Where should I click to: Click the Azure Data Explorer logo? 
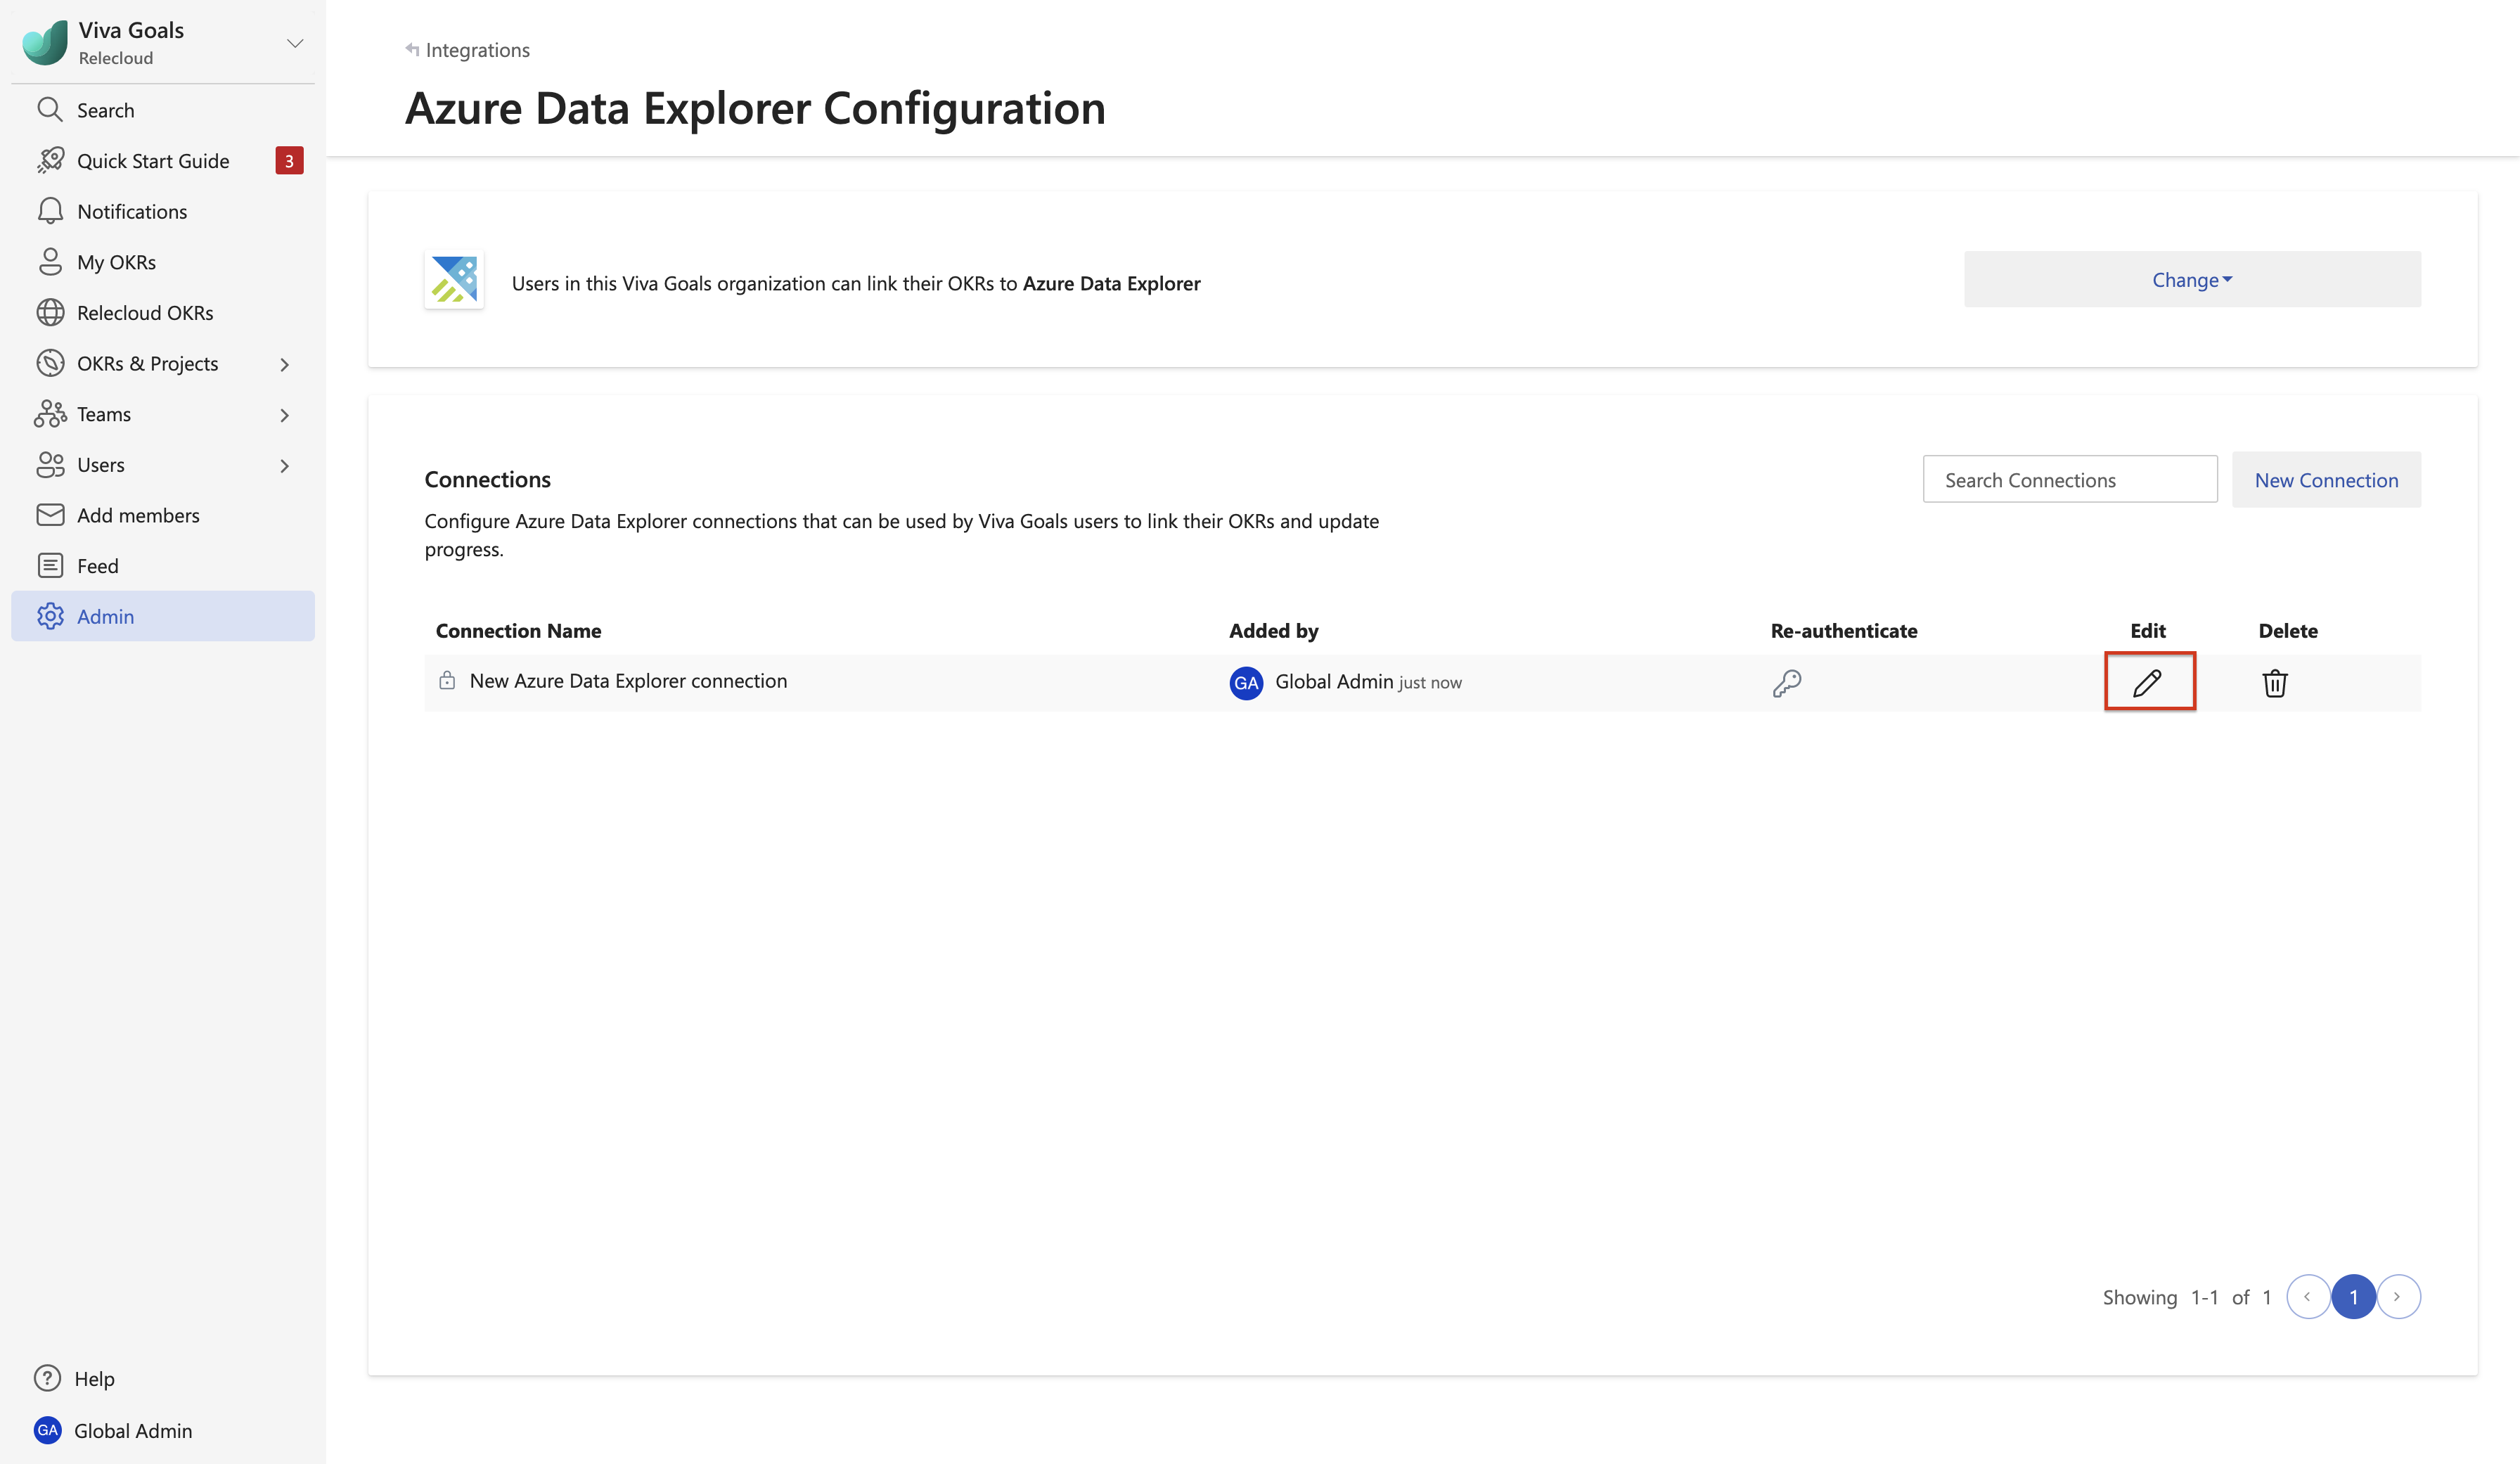coord(454,280)
